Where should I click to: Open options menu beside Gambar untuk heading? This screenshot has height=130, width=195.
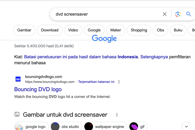pyautogui.click(x=117, y=115)
